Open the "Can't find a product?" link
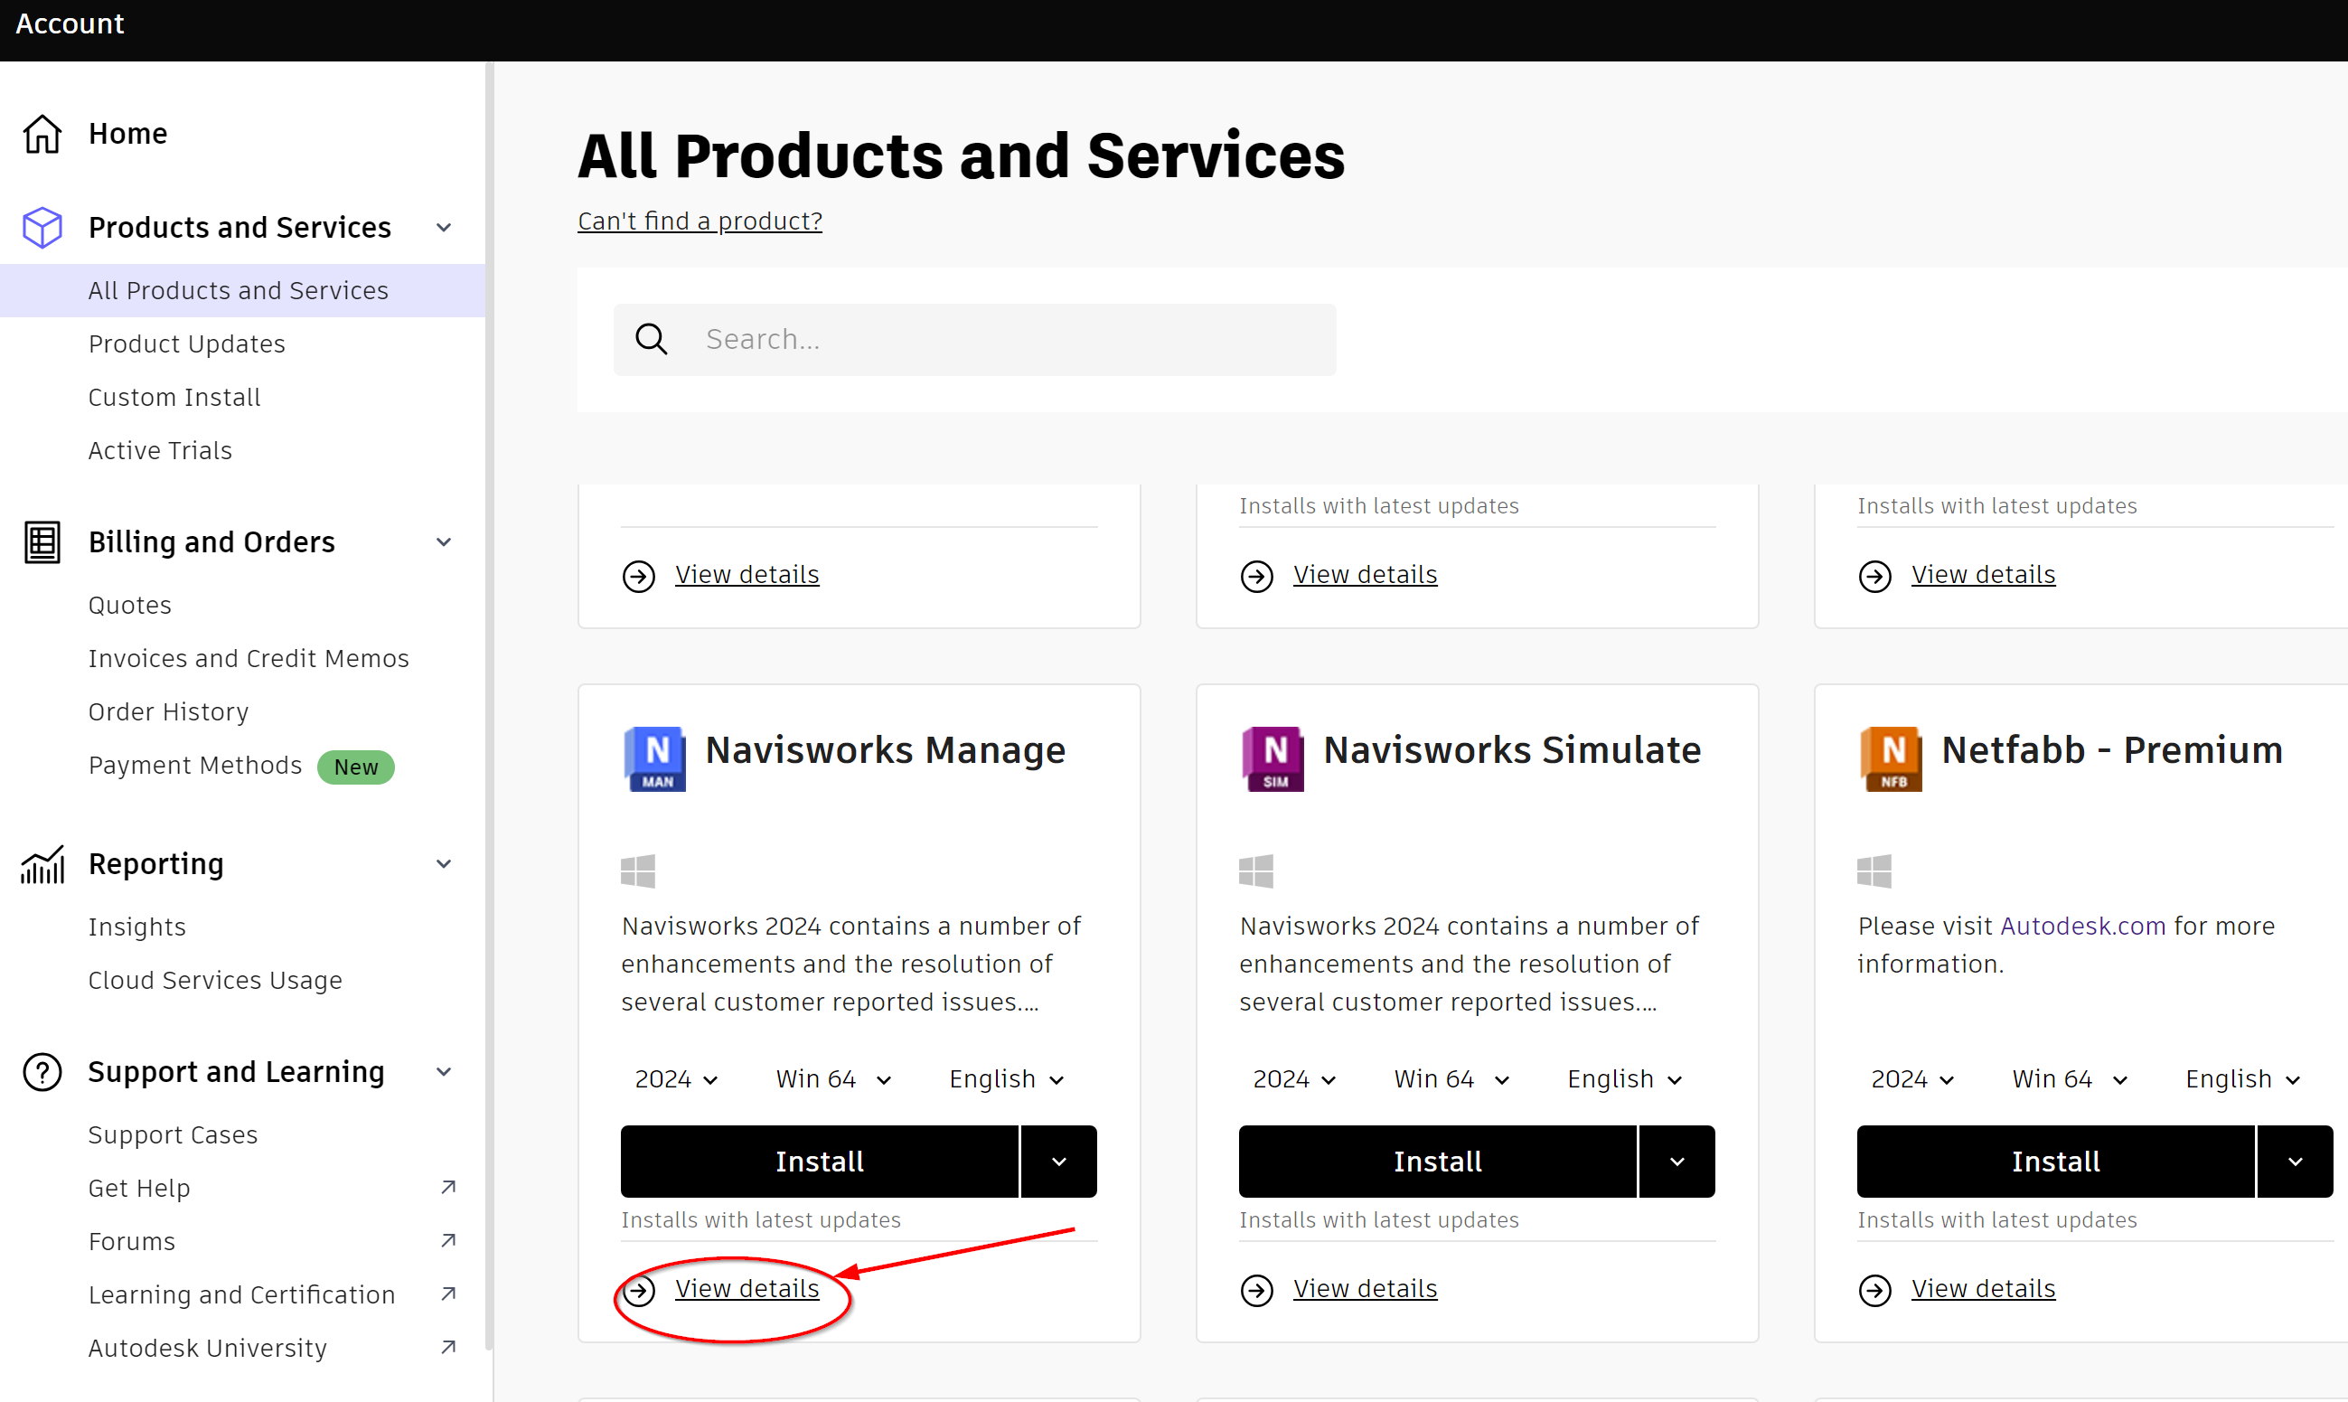The image size is (2348, 1402). [700, 221]
